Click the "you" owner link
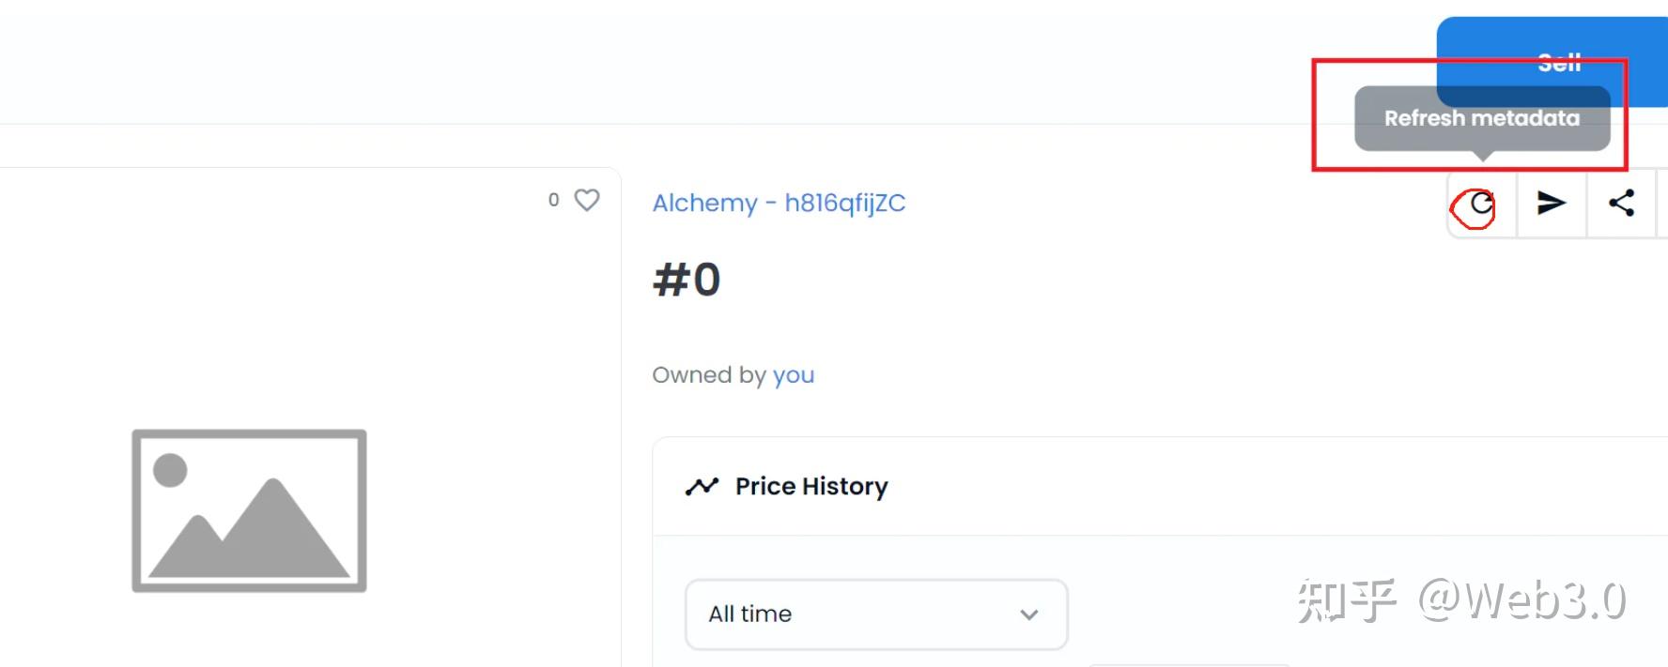 [x=793, y=375]
